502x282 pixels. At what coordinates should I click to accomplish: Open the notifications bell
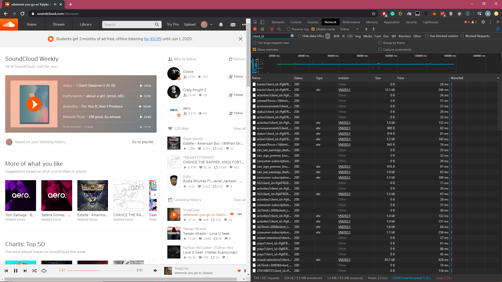tap(221, 25)
